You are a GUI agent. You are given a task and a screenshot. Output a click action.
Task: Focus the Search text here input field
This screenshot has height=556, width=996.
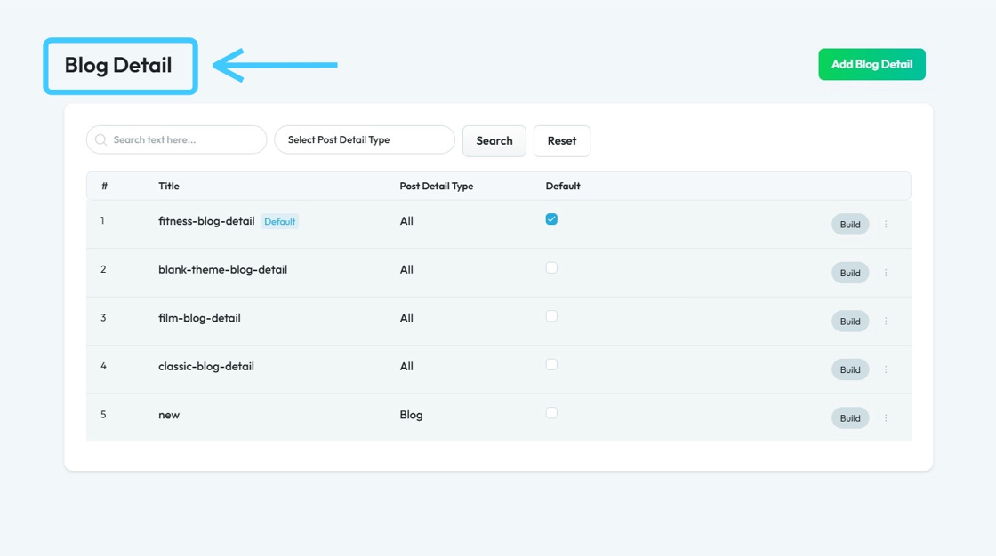click(185, 140)
